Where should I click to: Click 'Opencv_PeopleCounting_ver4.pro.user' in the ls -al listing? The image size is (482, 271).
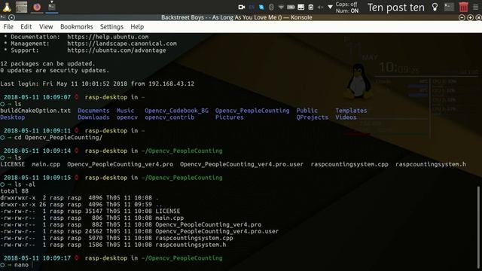point(217,231)
